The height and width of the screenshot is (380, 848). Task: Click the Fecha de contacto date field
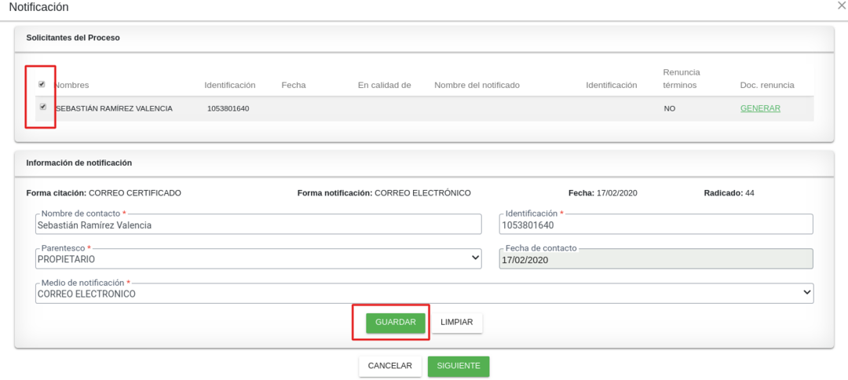click(x=656, y=259)
